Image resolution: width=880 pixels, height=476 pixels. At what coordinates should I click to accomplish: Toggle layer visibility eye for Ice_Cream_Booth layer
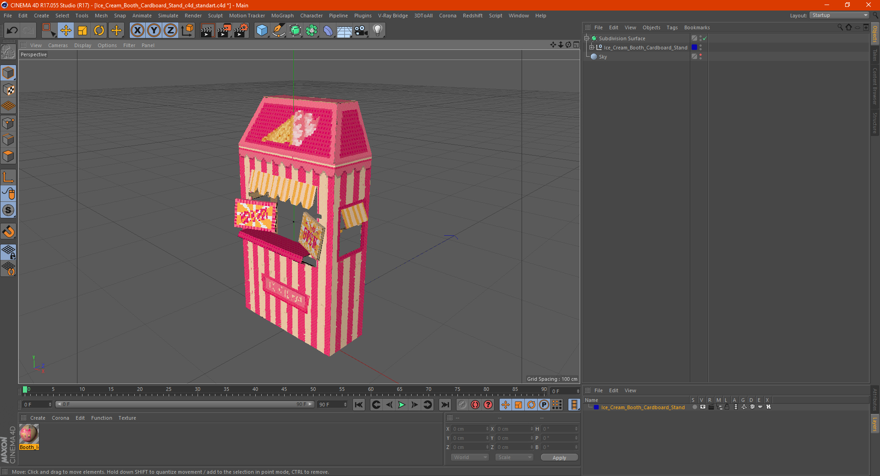pyautogui.click(x=702, y=407)
